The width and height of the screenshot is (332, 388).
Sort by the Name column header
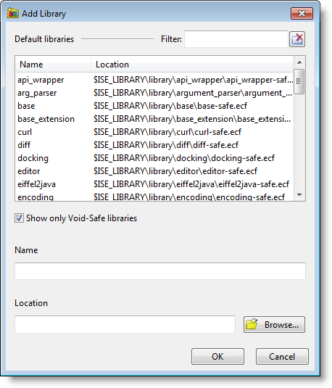pyautogui.click(x=53, y=65)
